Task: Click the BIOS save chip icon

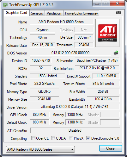Action: pyautogui.click(x=116, y=53)
